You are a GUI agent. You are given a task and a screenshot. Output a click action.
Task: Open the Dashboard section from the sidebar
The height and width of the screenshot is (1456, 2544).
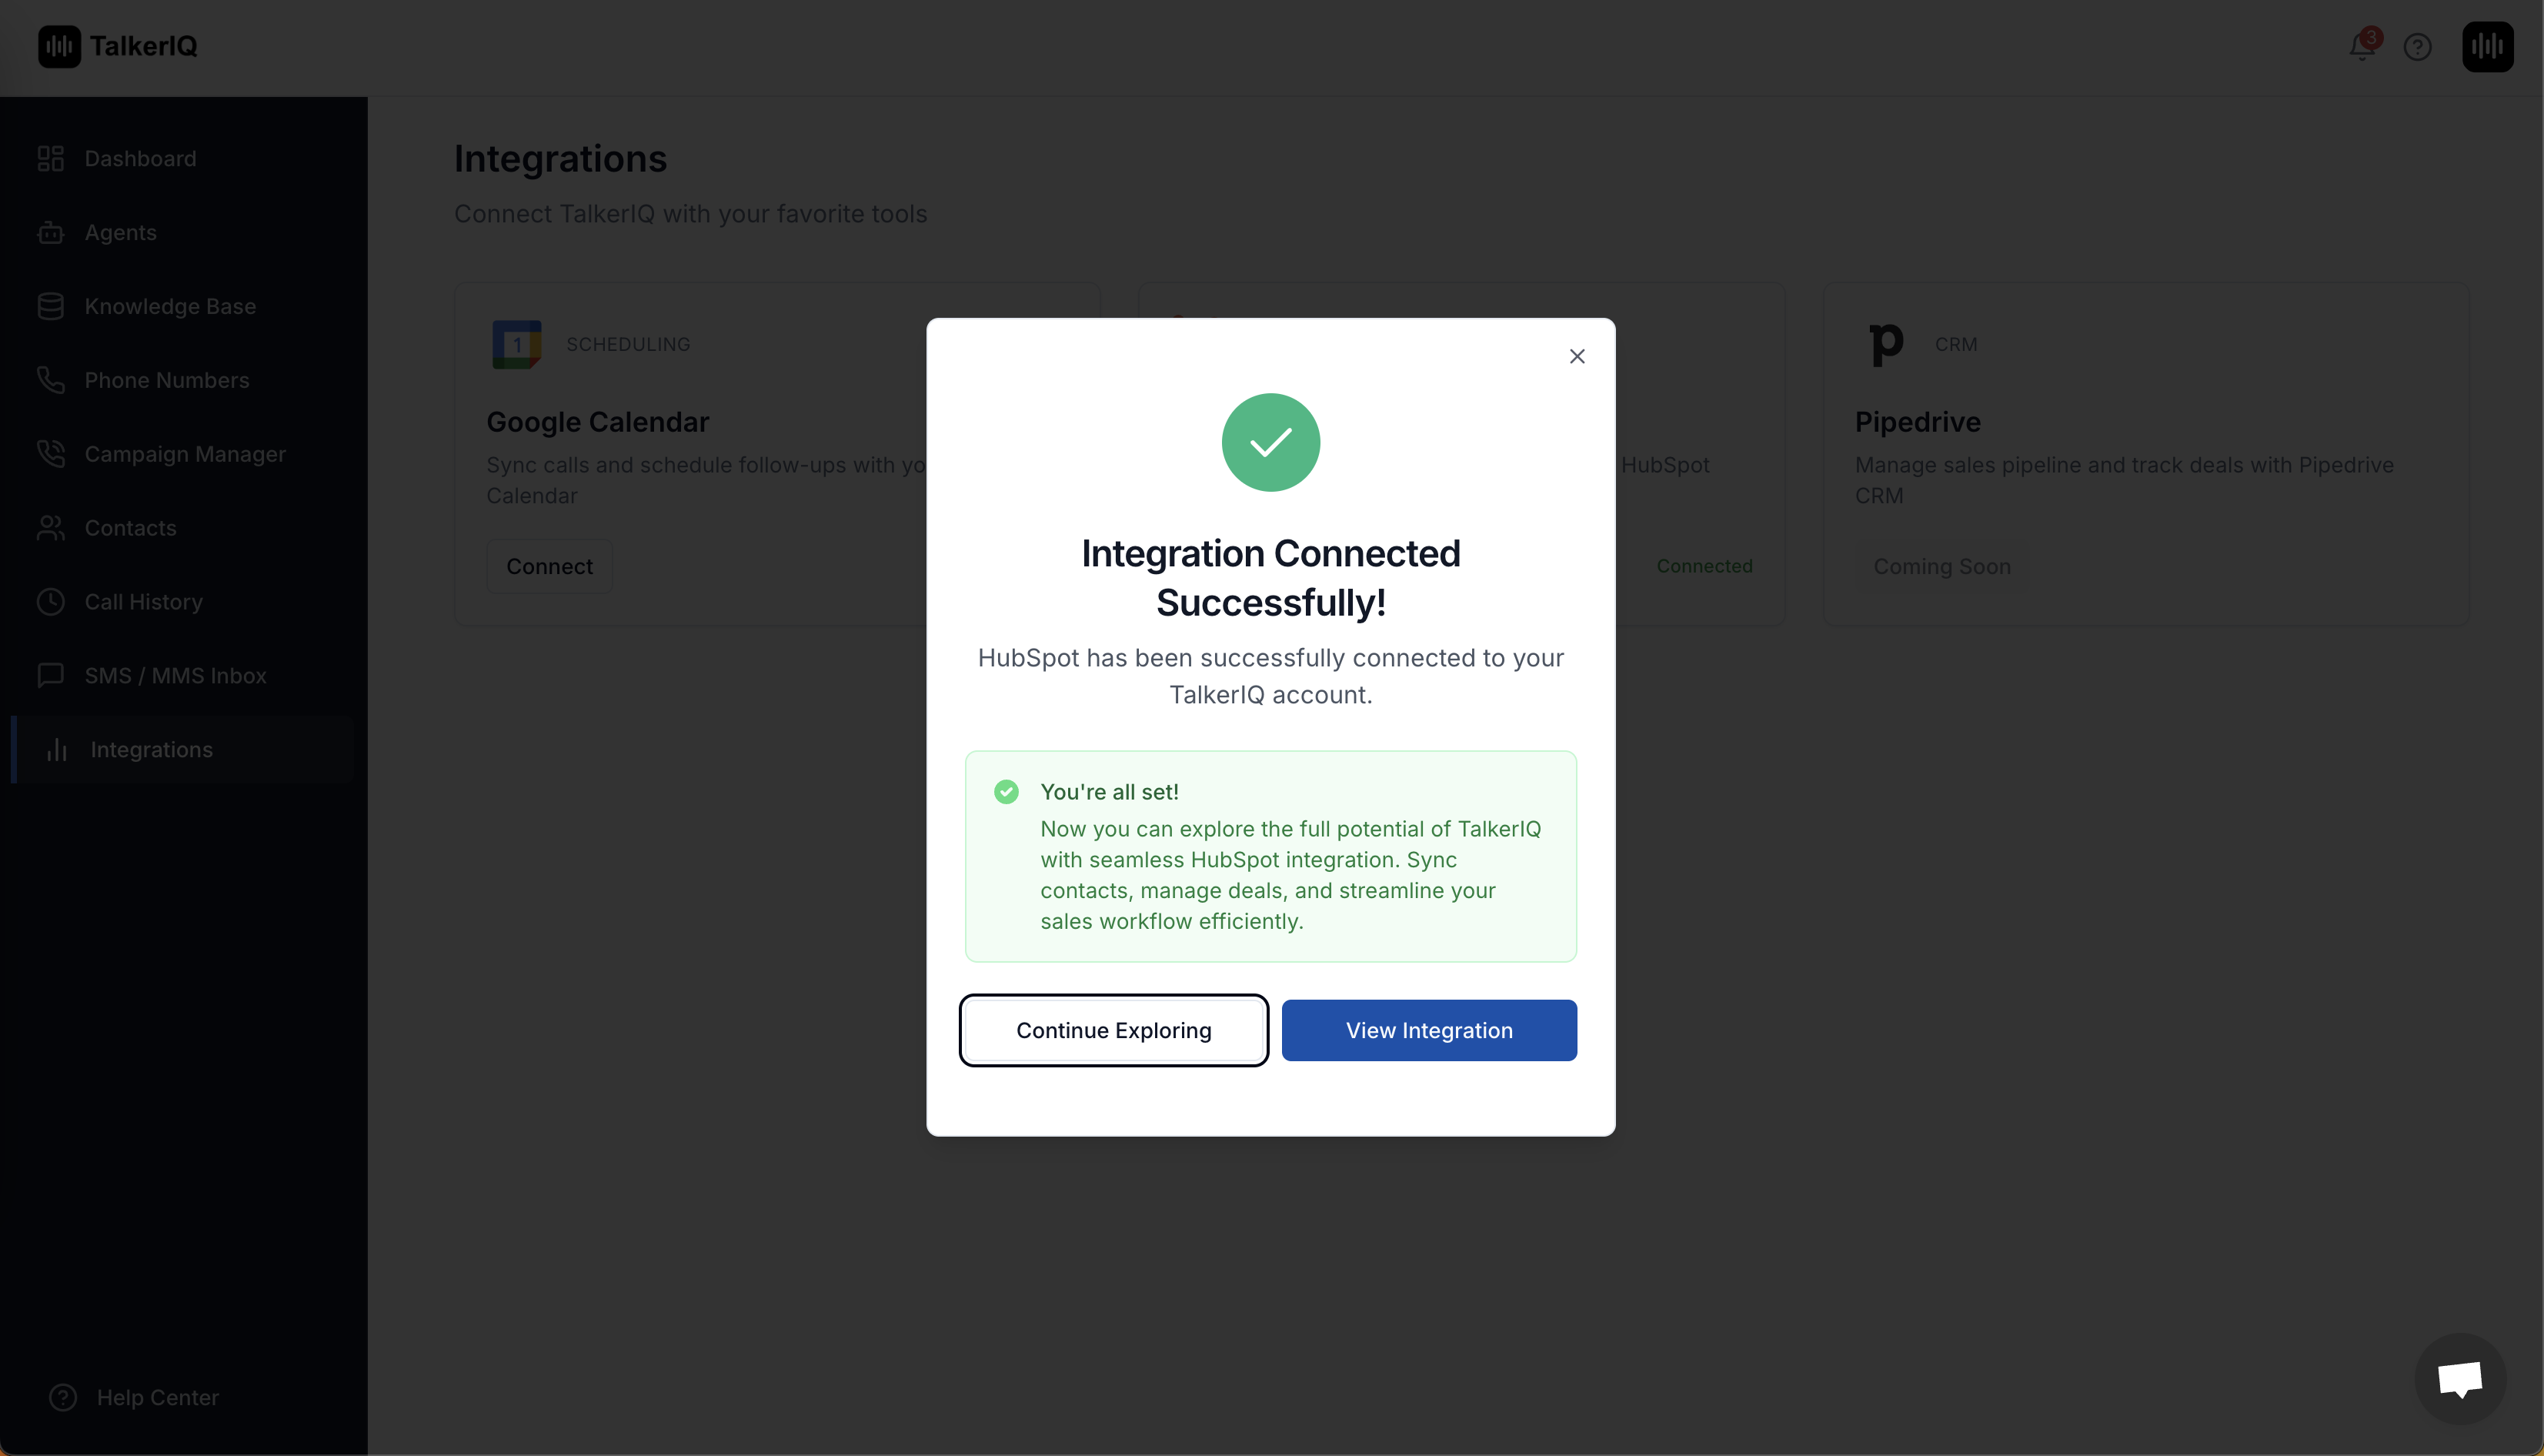tap(139, 158)
